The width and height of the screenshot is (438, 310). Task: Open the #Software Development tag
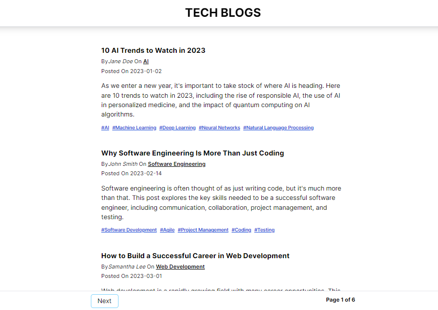point(129,230)
